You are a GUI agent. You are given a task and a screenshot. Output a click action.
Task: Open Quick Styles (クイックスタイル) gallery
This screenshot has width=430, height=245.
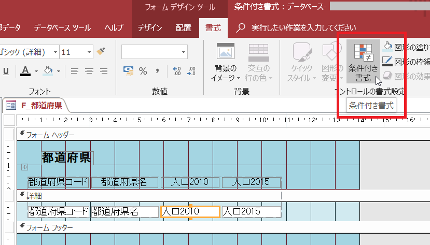(x=302, y=62)
